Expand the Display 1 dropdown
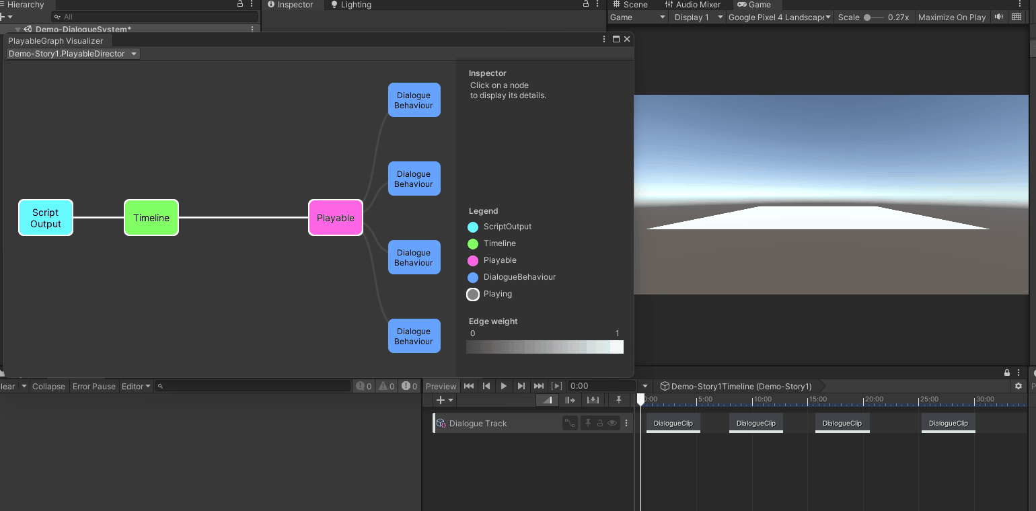Viewport: 1036px width, 511px height. pos(698,17)
